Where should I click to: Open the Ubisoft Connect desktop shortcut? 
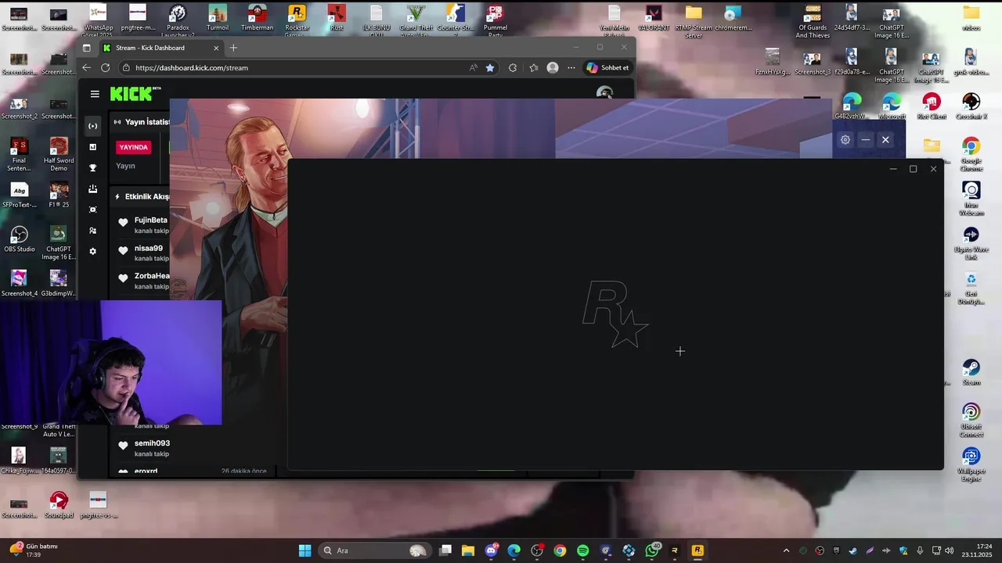[x=971, y=421]
